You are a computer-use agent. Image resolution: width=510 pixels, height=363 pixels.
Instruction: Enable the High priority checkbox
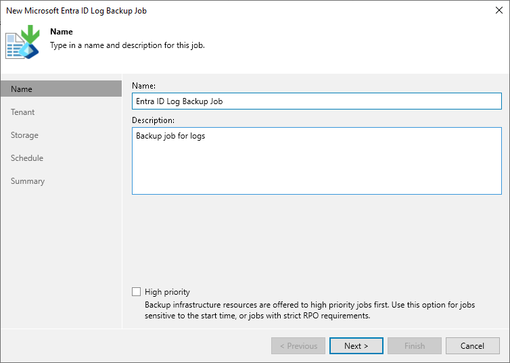(137, 292)
